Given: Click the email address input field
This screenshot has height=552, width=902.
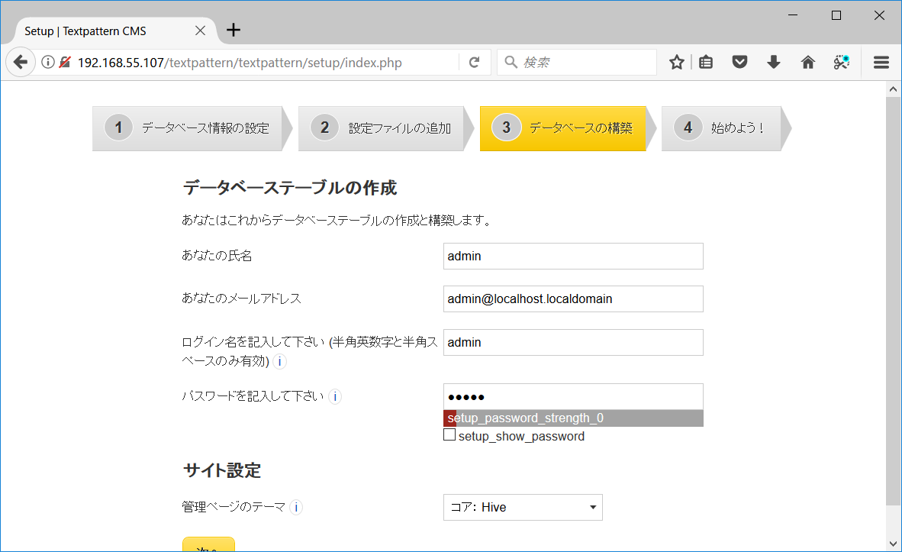Looking at the screenshot, I should [572, 299].
